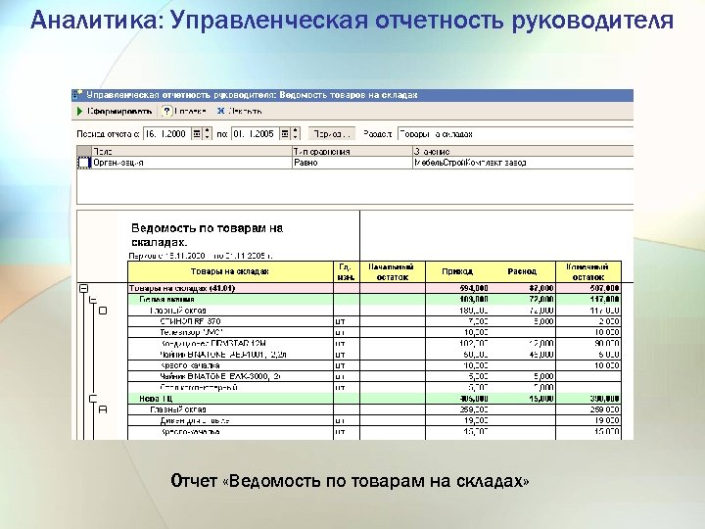Image resolution: width=705 pixels, height=529 pixels.
Task: Open calendar for the report start date
Action: point(197,133)
